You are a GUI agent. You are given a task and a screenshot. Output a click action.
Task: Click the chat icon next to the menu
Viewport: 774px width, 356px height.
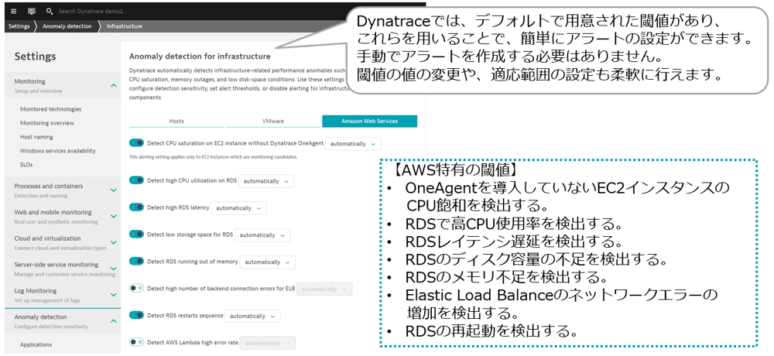31,12
